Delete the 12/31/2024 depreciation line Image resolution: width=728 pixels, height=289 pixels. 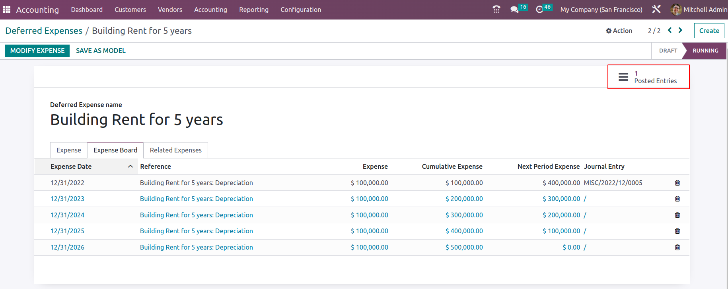coord(677,215)
